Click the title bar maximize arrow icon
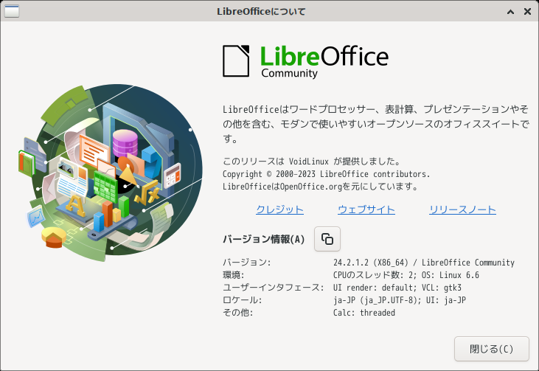 tap(511, 12)
